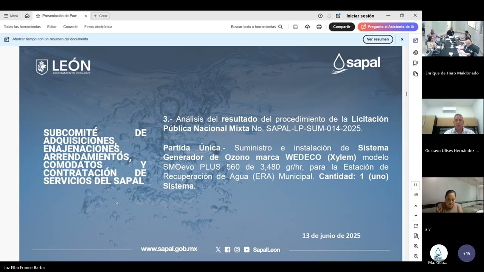Open the comments panel icon in sidebar

(x=416, y=53)
